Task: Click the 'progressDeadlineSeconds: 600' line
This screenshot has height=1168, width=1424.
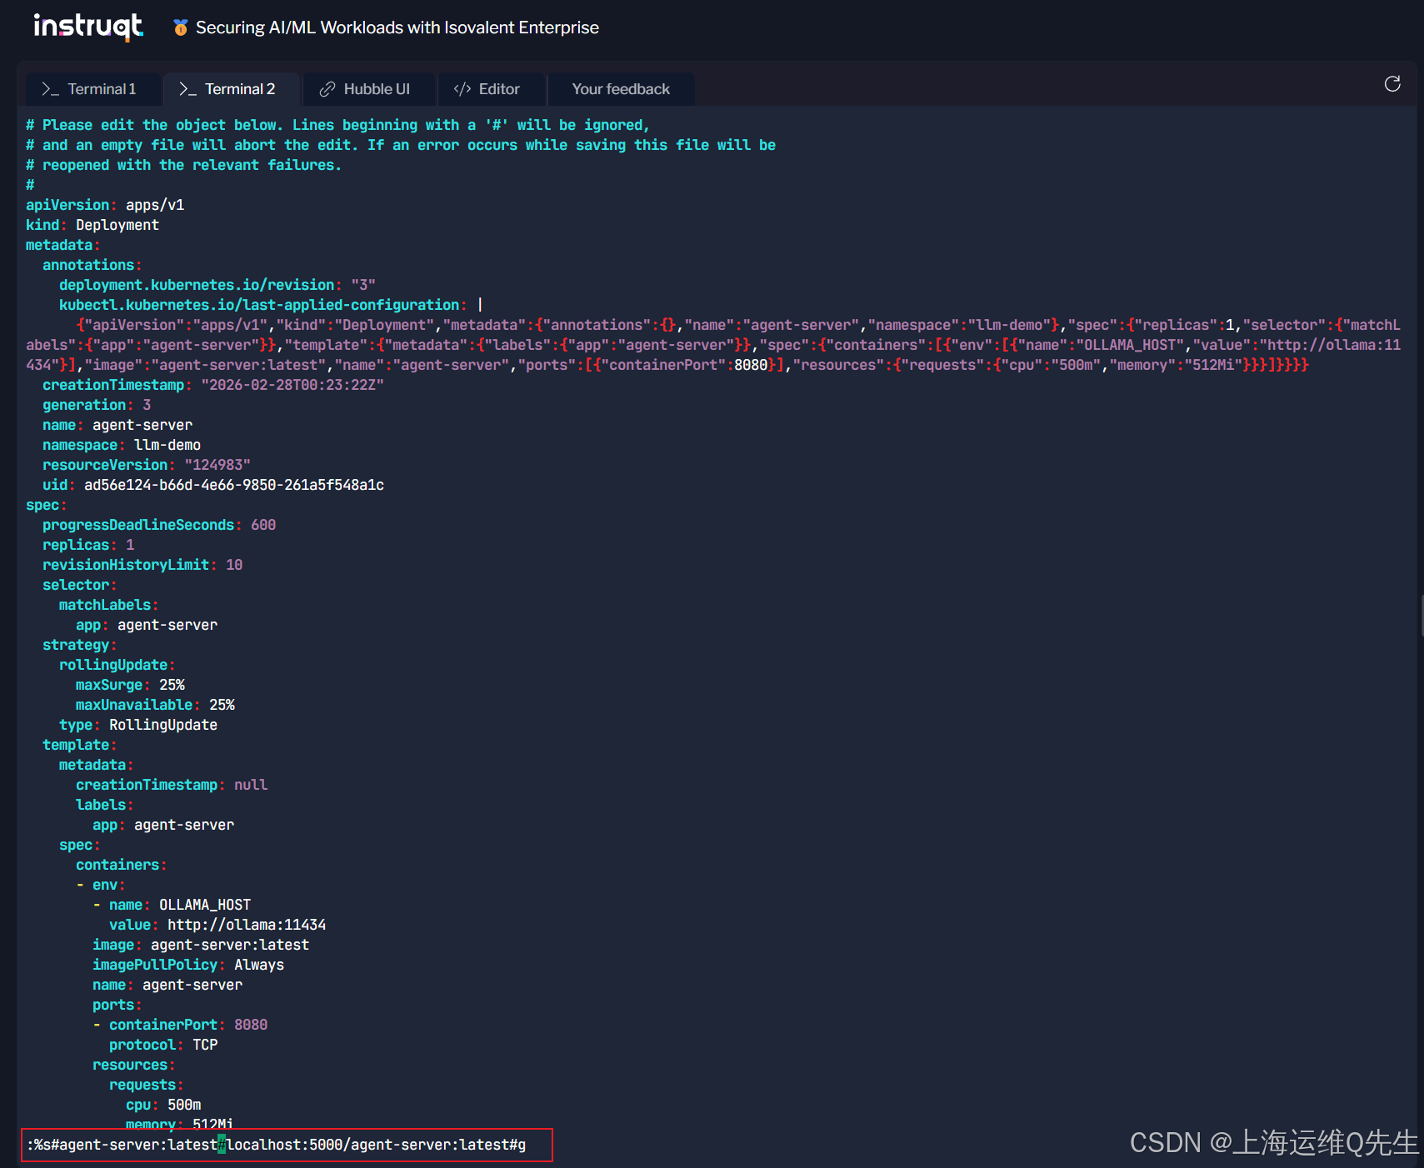Action: point(159,525)
